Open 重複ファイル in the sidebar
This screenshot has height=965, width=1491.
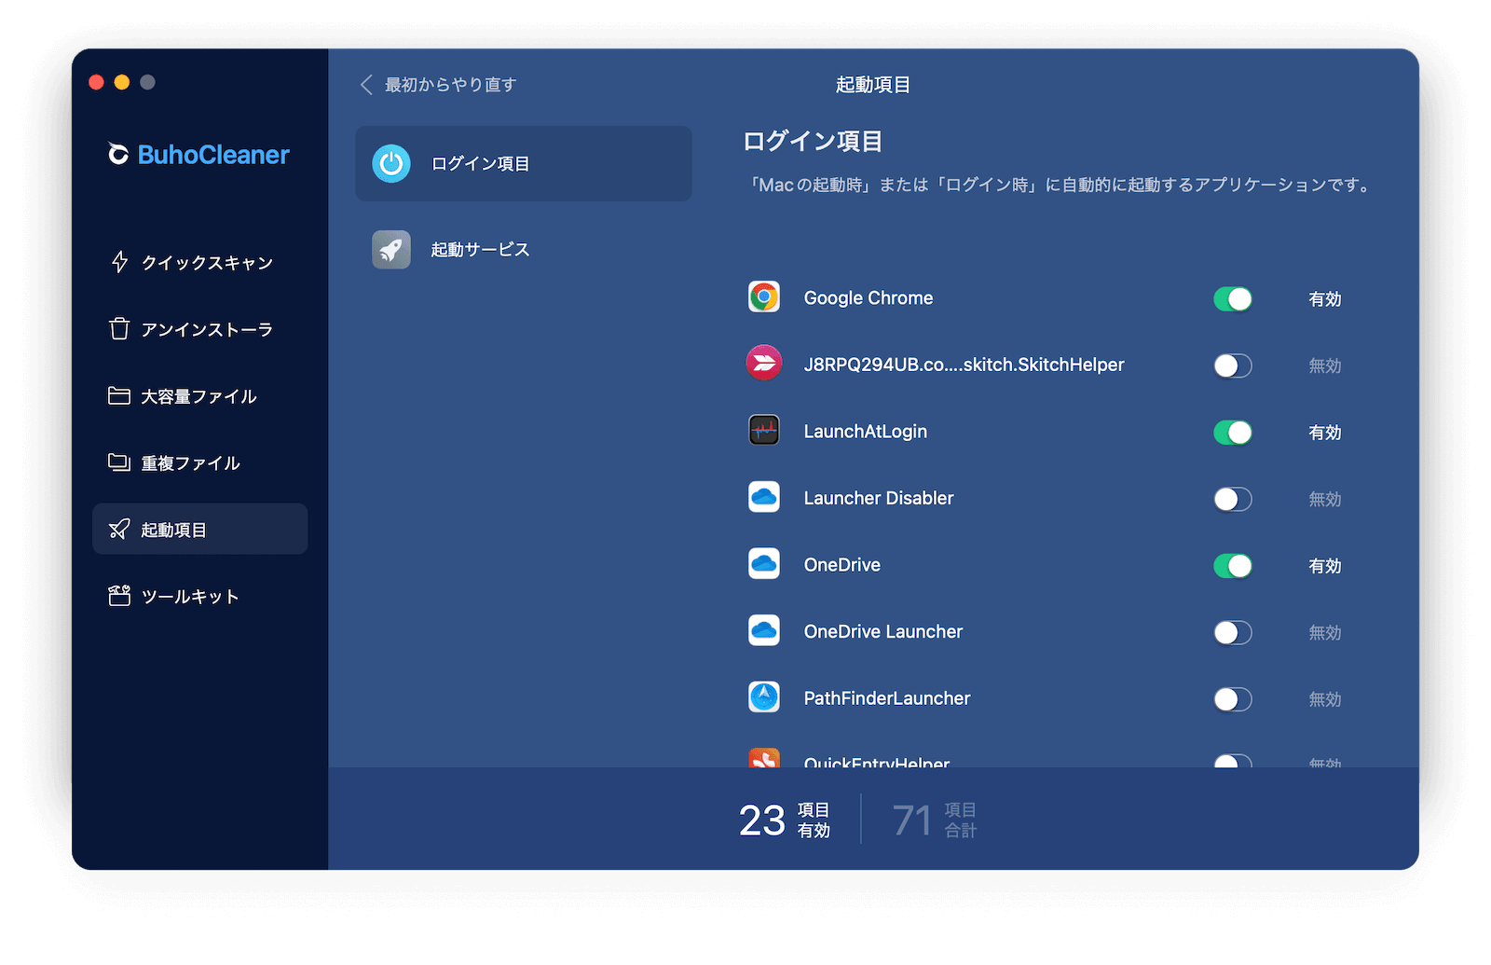(x=199, y=462)
